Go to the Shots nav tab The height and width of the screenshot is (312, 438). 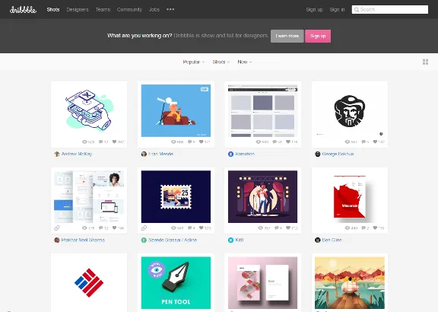point(53,9)
